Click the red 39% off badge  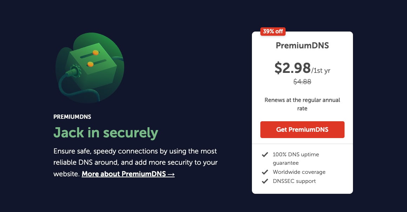click(273, 32)
